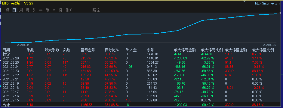Select the 2021.02.25 date row
283x108 pixels.
[x=11, y=62]
